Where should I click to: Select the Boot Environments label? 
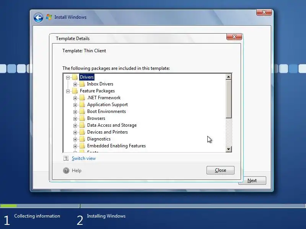[x=106, y=111]
